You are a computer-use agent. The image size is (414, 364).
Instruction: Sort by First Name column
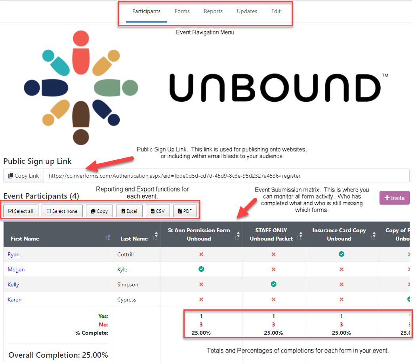click(58, 235)
